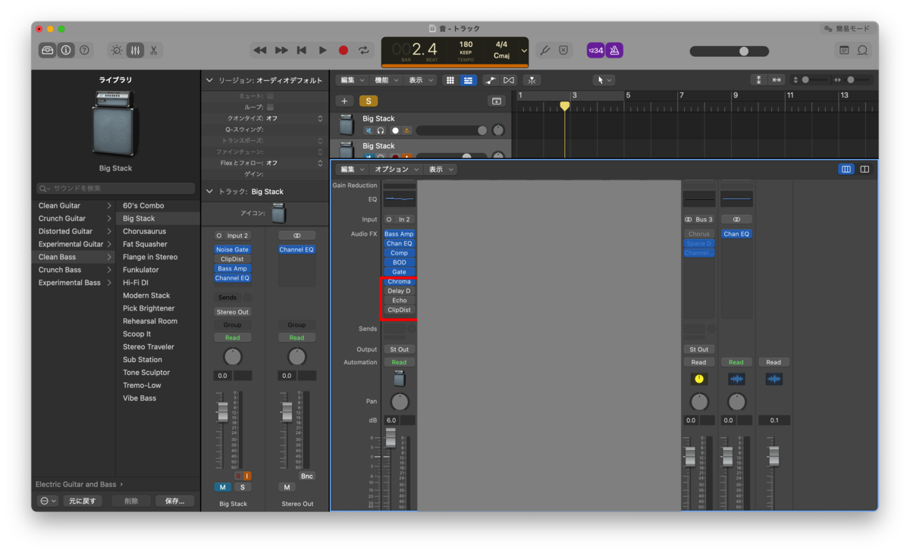Click the Inspector (i) button

[x=66, y=50]
